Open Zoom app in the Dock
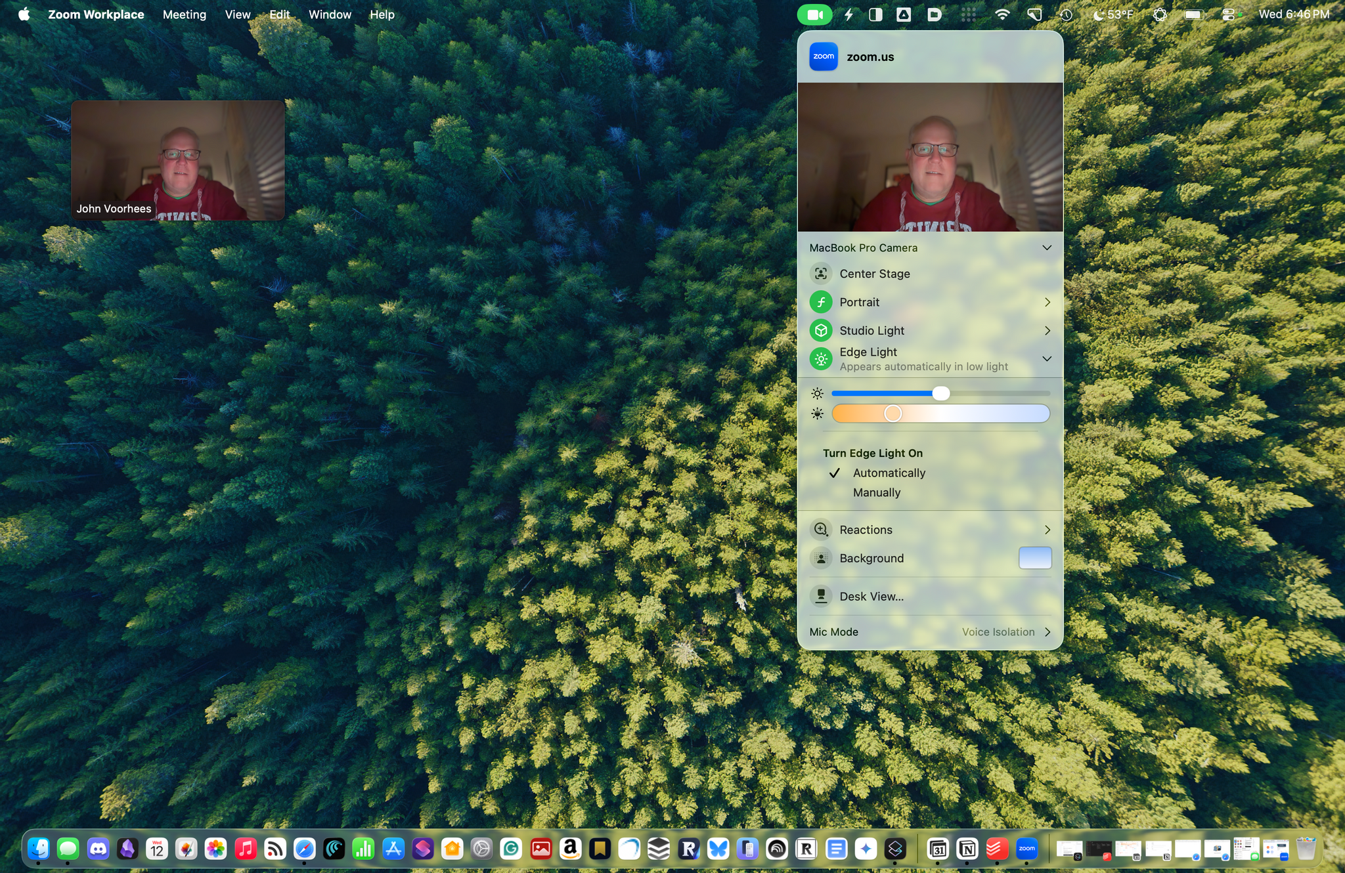The width and height of the screenshot is (1345, 873). [x=1026, y=849]
